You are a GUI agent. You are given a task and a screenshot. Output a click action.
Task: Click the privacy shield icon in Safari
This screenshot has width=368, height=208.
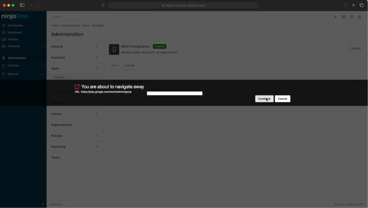point(103,5)
